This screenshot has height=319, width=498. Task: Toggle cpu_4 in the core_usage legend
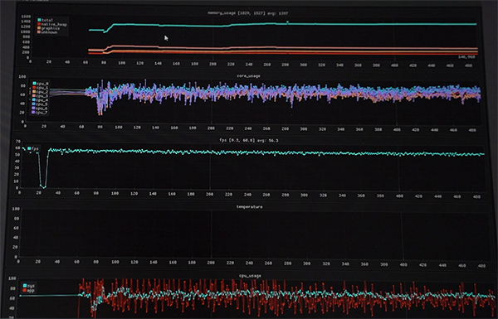(41, 100)
